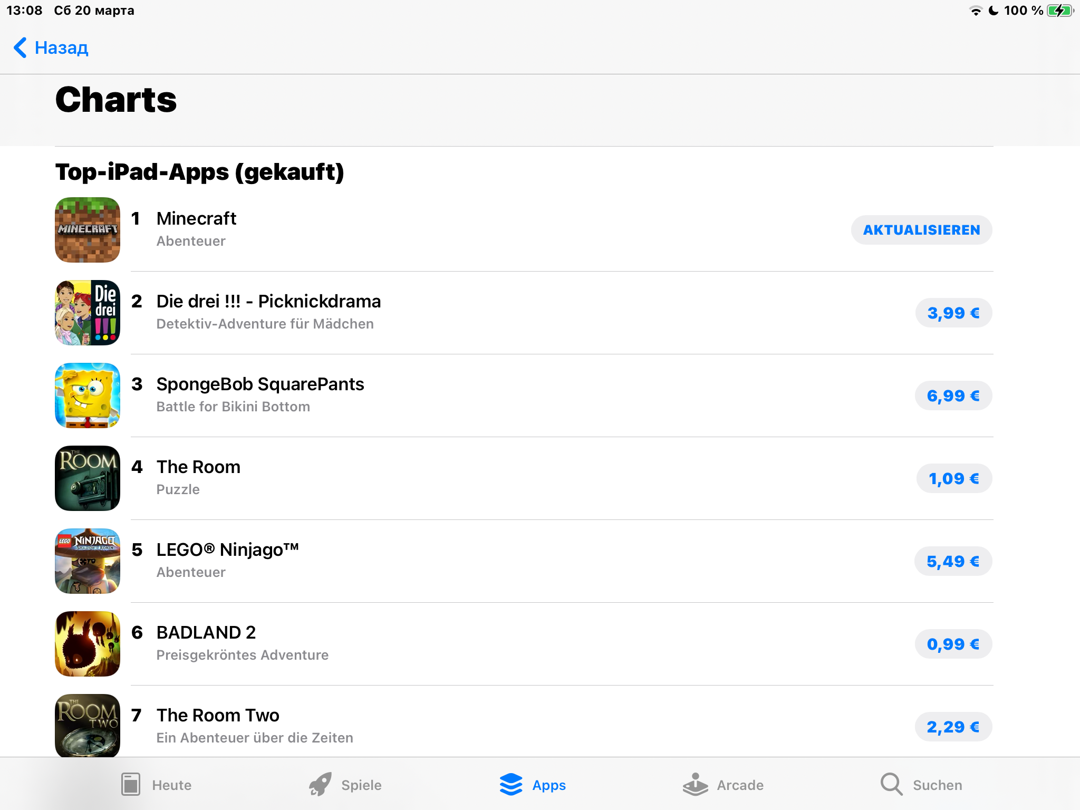Image resolution: width=1080 pixels, height=810 pixels.
Task: Open the Minecraft app icon
Action: 88,230
